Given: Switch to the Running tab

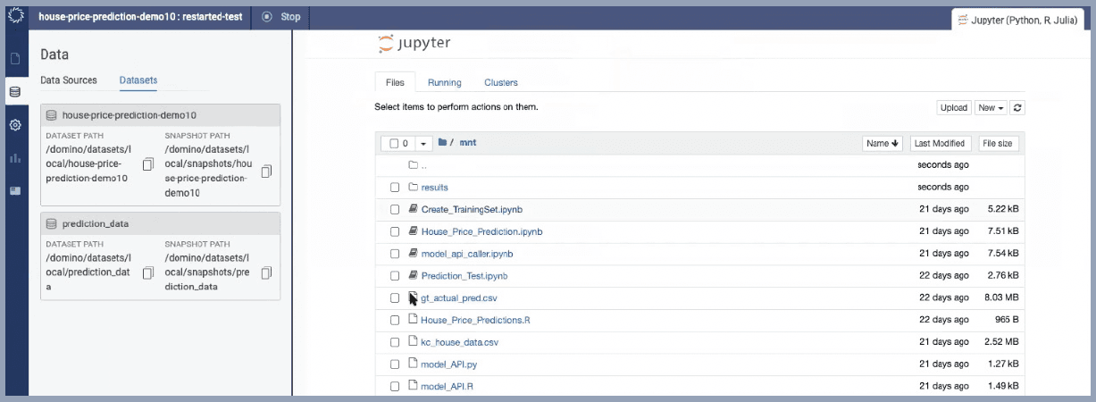Looking at the screenshot, I should (444, 82).
